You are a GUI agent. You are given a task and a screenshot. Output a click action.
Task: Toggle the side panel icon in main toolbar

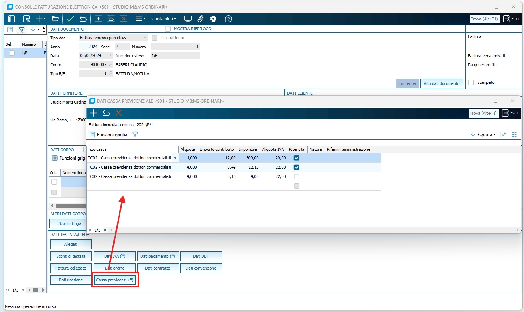coord(11,19)
